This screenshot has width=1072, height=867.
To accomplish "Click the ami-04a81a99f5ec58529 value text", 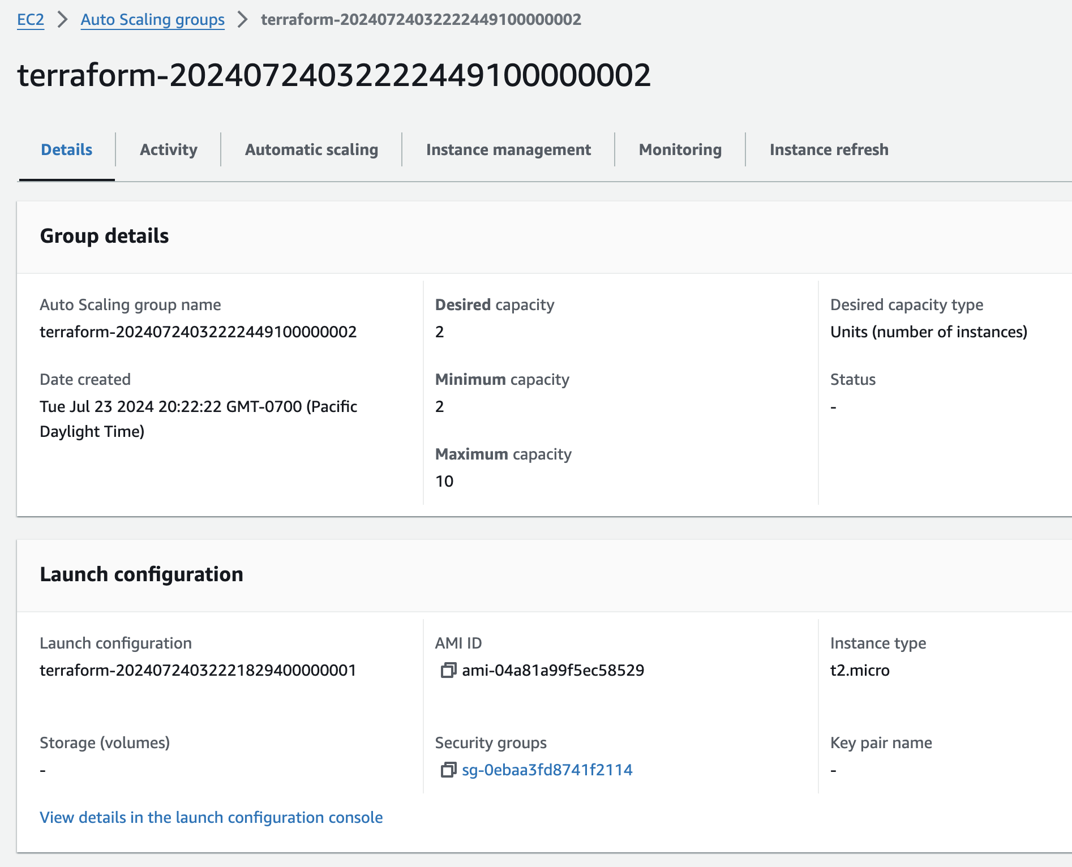I will pyautogui.click(x=553, y=671).
